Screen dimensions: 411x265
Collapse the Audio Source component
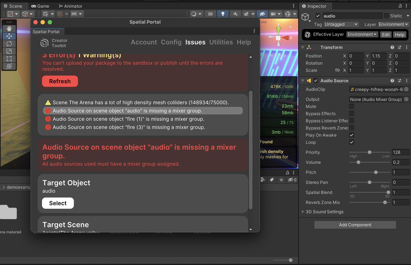point(302,81)
